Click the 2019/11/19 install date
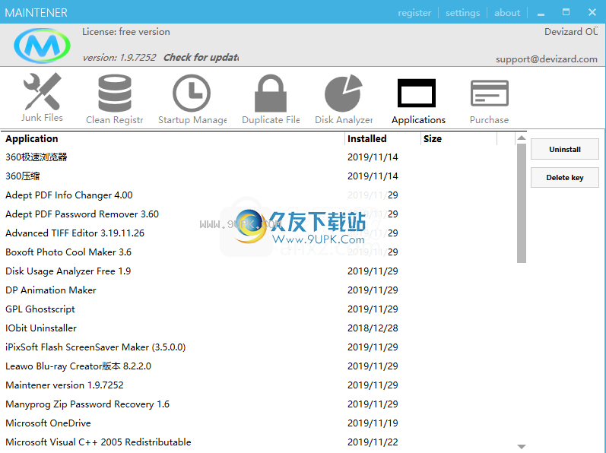This screenshot has height=453, width=606. [x=373, y=423]
